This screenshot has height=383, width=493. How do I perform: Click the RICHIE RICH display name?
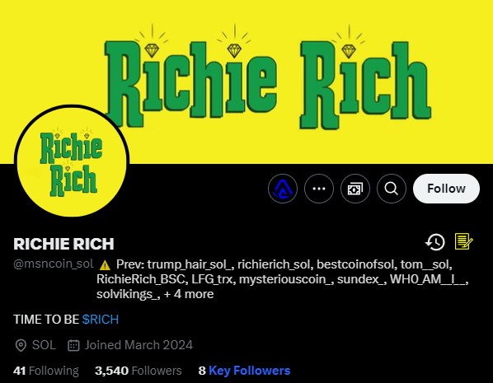(63, 244)
